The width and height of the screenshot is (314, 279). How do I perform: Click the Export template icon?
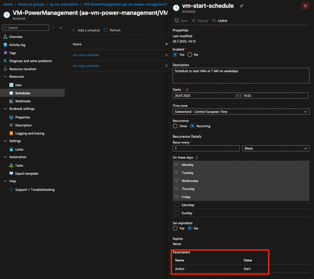tap(11, 173)
